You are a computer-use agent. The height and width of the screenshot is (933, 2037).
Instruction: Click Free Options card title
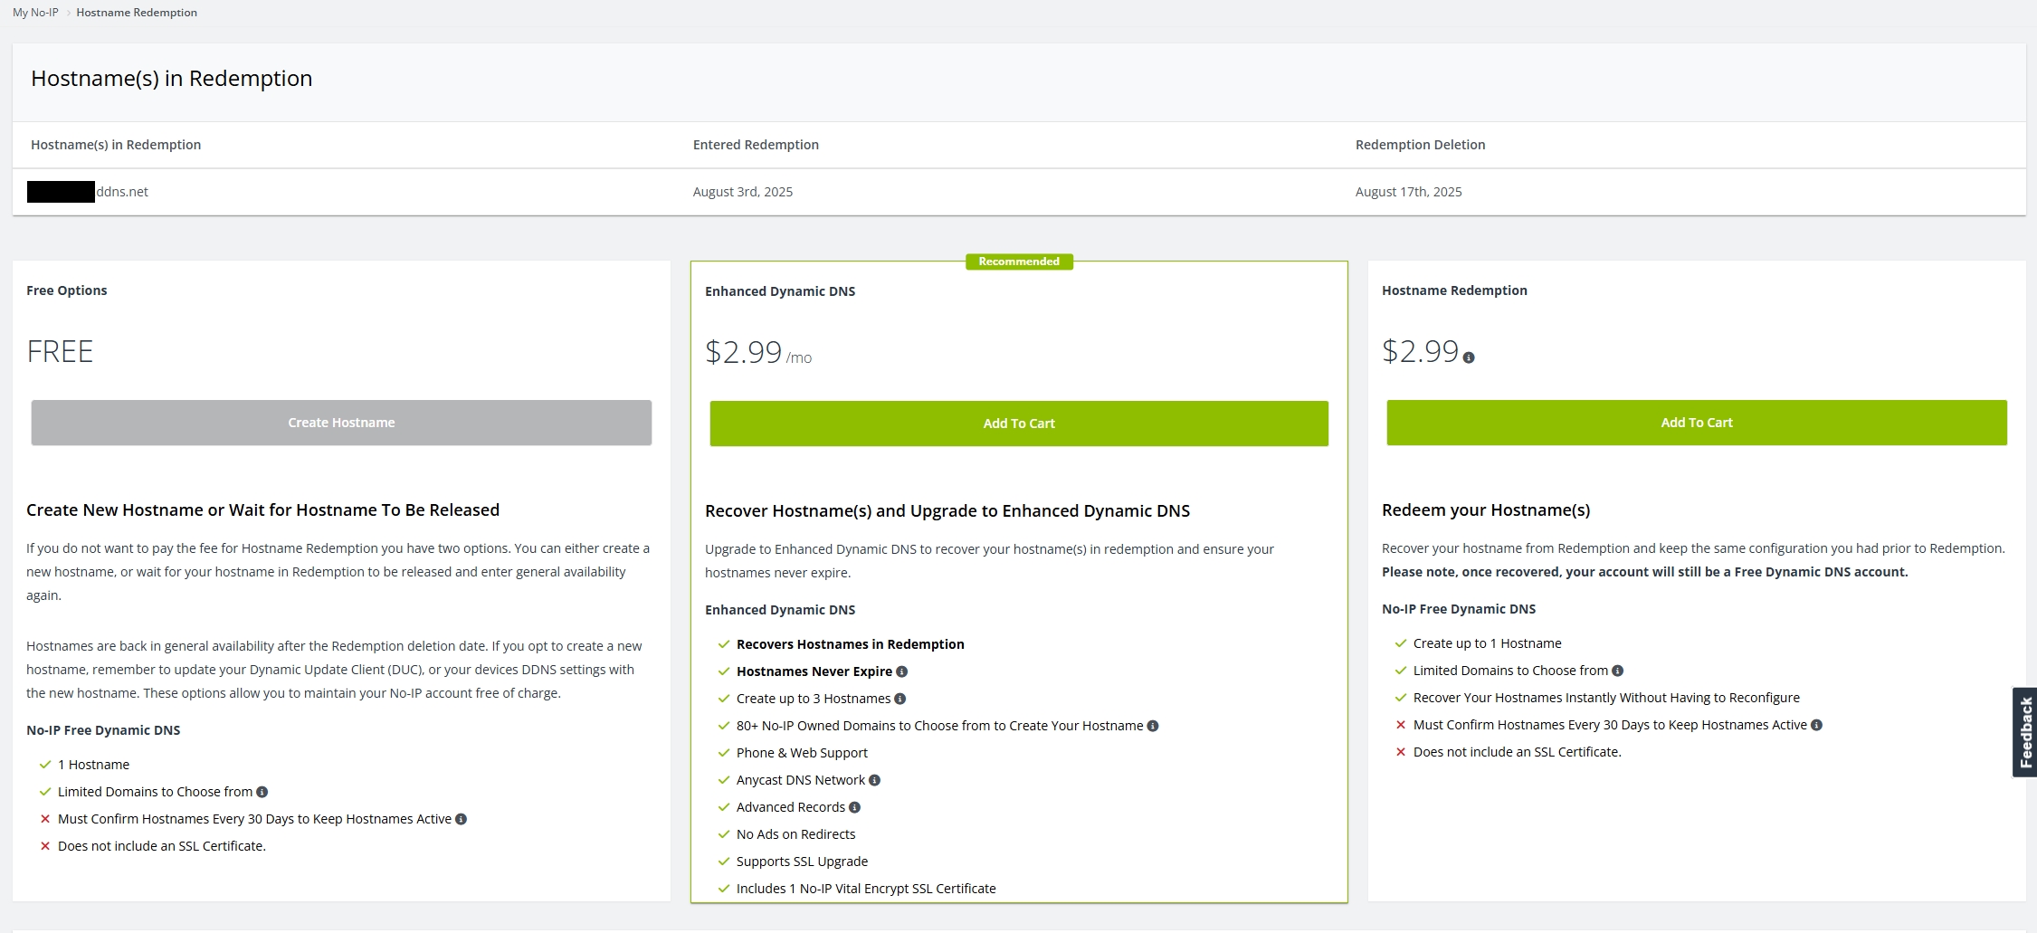(x=67, y=290)
